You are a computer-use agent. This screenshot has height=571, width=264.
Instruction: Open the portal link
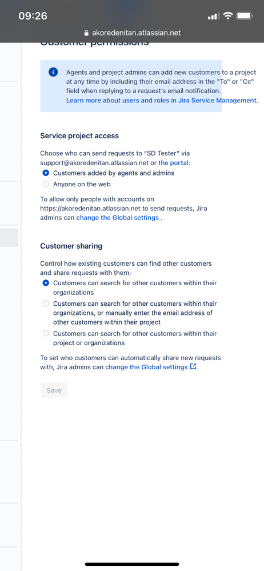pyautogui.click(x=173, y=163)
